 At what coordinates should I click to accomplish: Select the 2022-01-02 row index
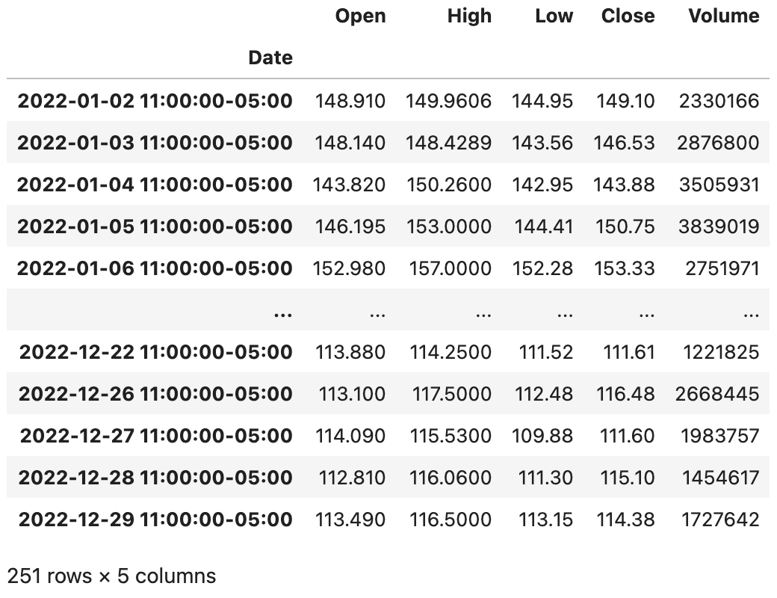pyautogui.click(x=155, y=101)
